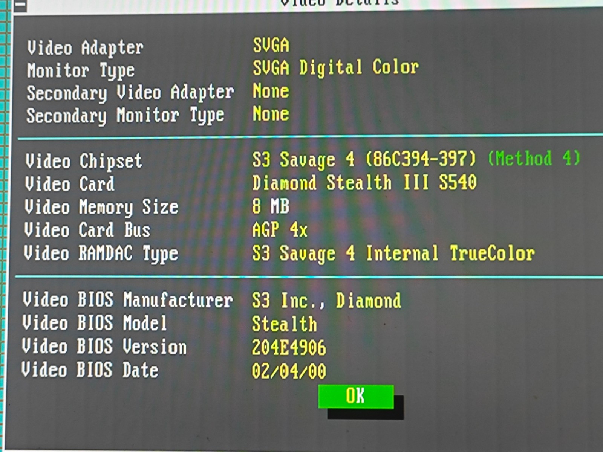Select the 'Video BIOS Date' label
This screenshot has height=452, width=603.
click(x=90, y=370)
